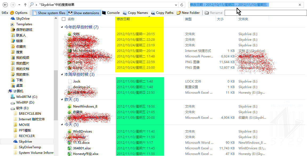Select 收藏夹 folder in the 昨天 group
This screenshot has width=307, height=156.
[78, 112]
